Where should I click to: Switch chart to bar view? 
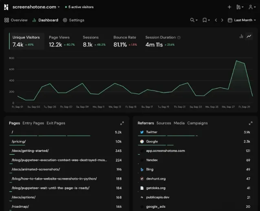(x=241, y=36)
